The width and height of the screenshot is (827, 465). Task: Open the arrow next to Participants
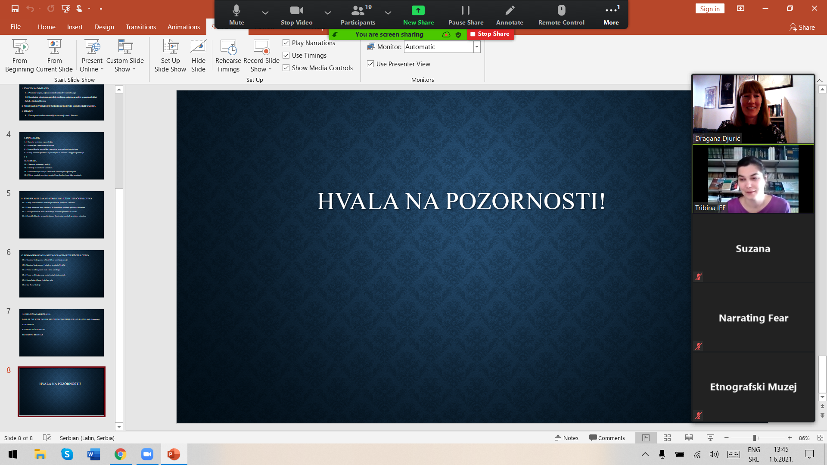388,12
